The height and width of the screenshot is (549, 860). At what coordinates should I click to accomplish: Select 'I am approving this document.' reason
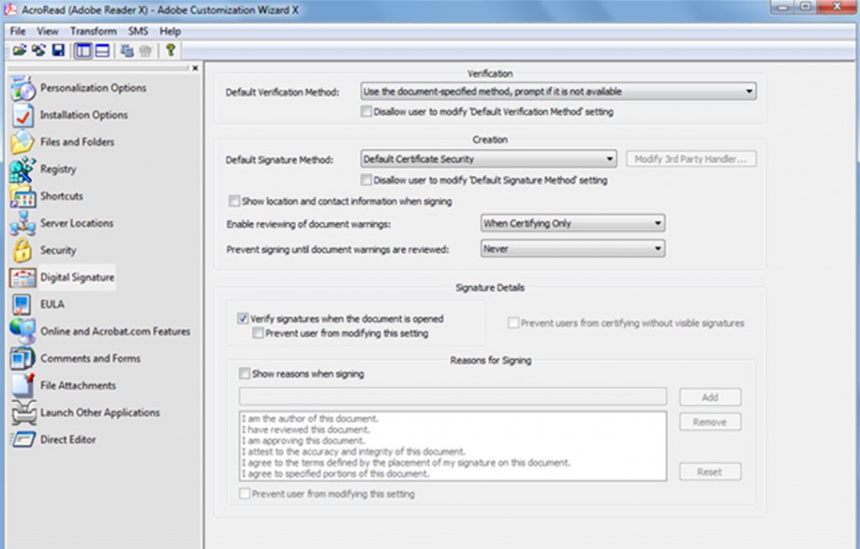(303, 441)
